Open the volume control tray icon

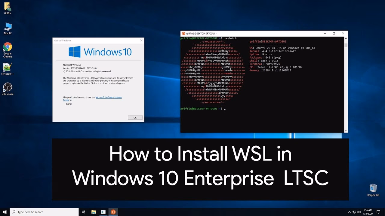[x=359, y=212]
